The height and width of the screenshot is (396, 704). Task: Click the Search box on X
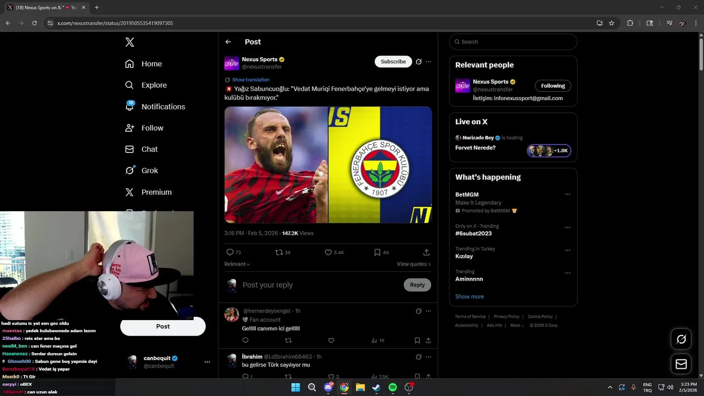pyautogui.click(x=513, y=42)
